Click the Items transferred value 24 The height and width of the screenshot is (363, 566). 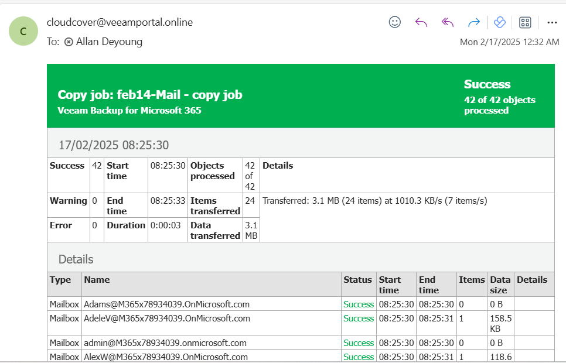pos(250,201)
